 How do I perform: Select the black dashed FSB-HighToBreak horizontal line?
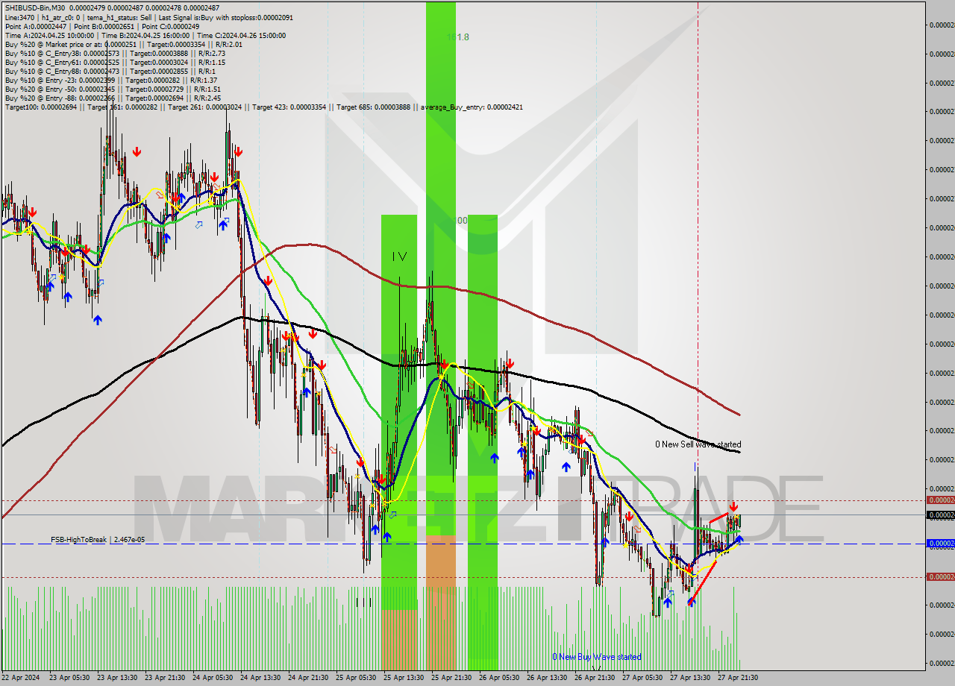463,544
